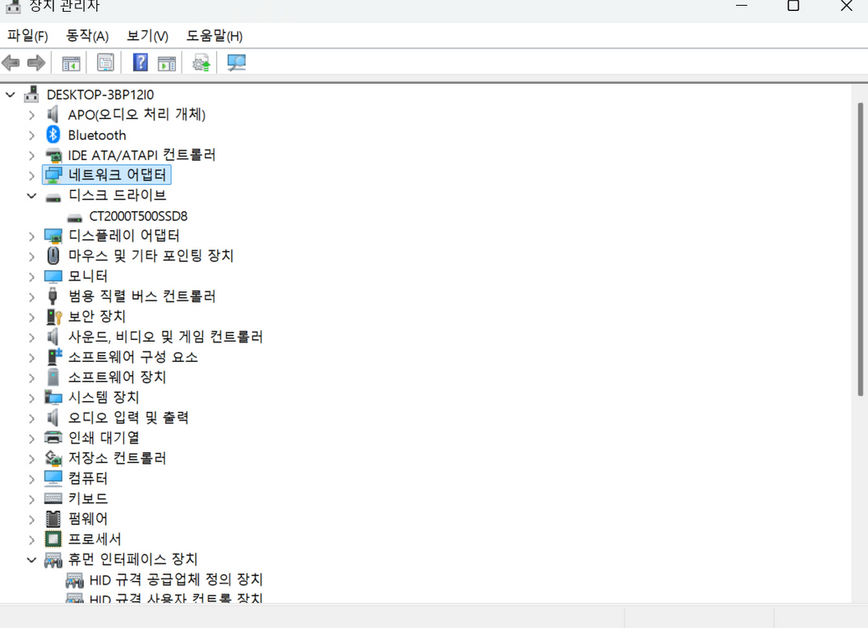Expand the 디스플레이 어댑터 category
868x628 pixels.
click(x=31, y=235)
